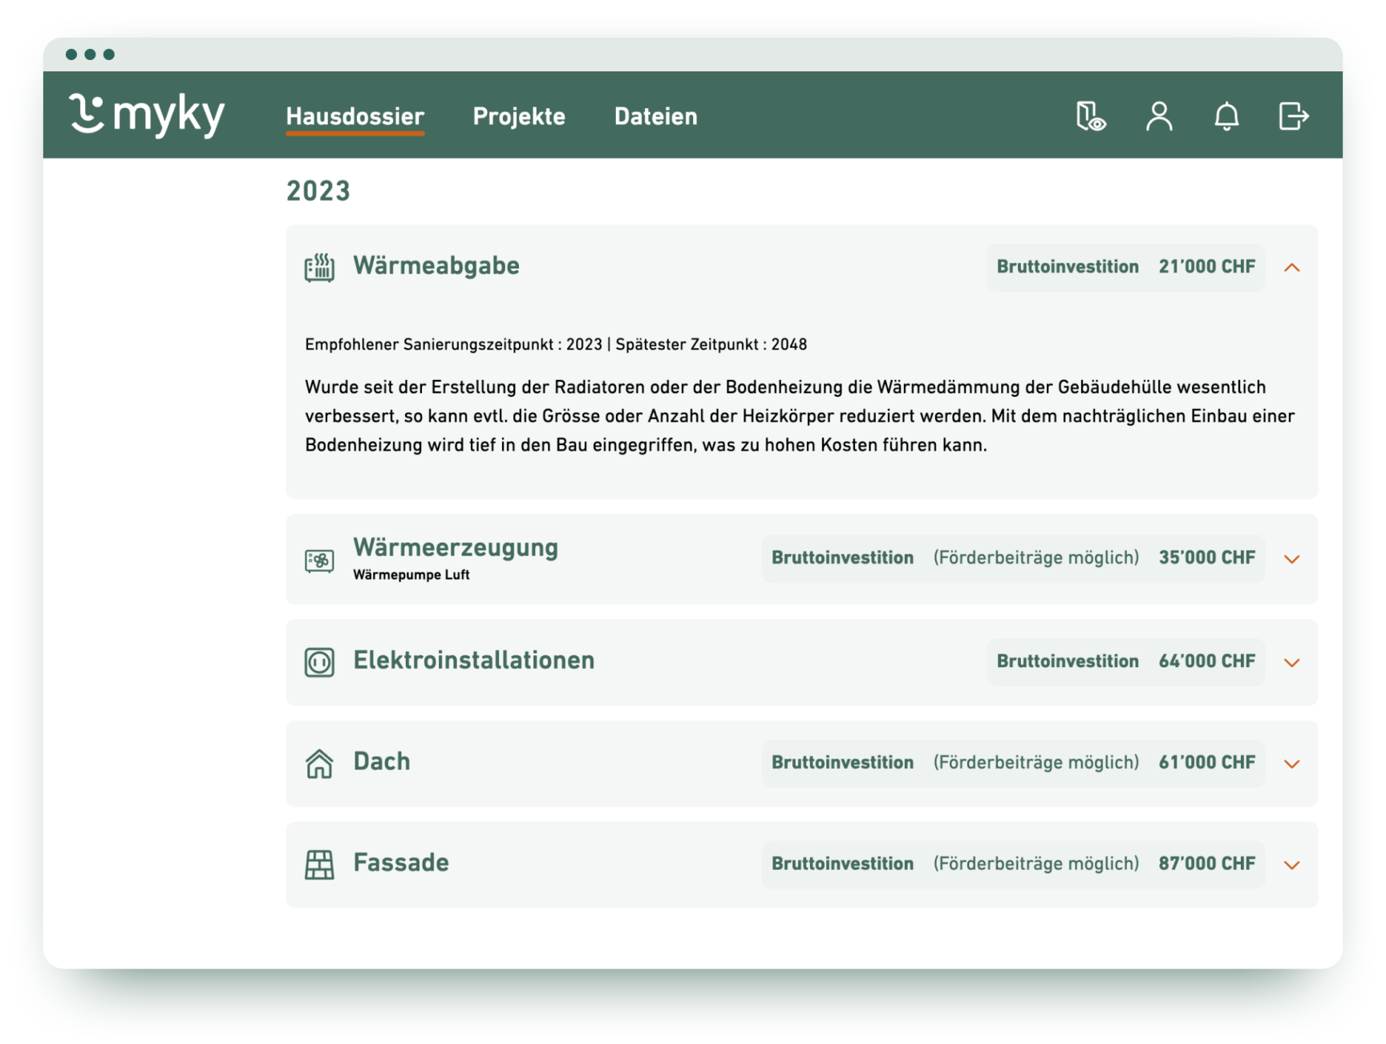Click the 2023 year heading
Viewport: 1386px width, 1044px height.
[318, 190]
